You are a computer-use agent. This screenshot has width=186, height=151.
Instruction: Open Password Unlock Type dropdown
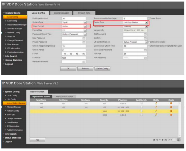85,34
